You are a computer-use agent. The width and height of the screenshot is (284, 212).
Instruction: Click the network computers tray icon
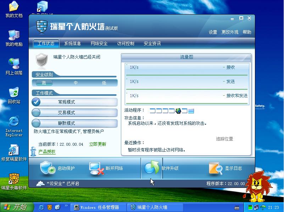point(256,207)
